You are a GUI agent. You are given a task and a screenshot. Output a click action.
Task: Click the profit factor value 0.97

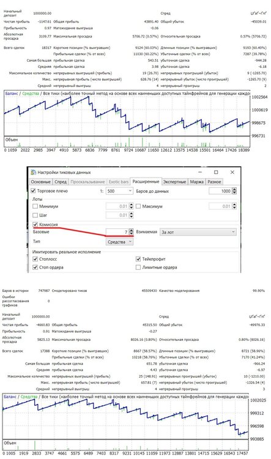point(48,28)
